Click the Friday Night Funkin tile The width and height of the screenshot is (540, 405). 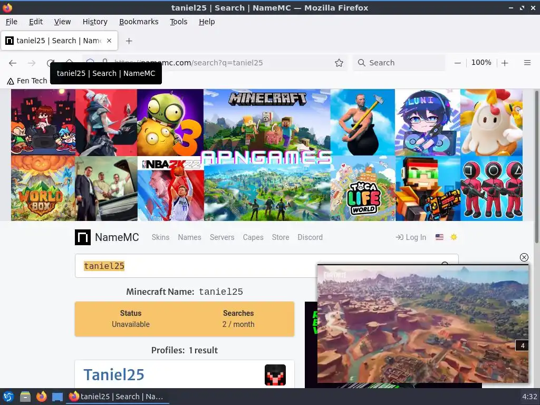43,122
